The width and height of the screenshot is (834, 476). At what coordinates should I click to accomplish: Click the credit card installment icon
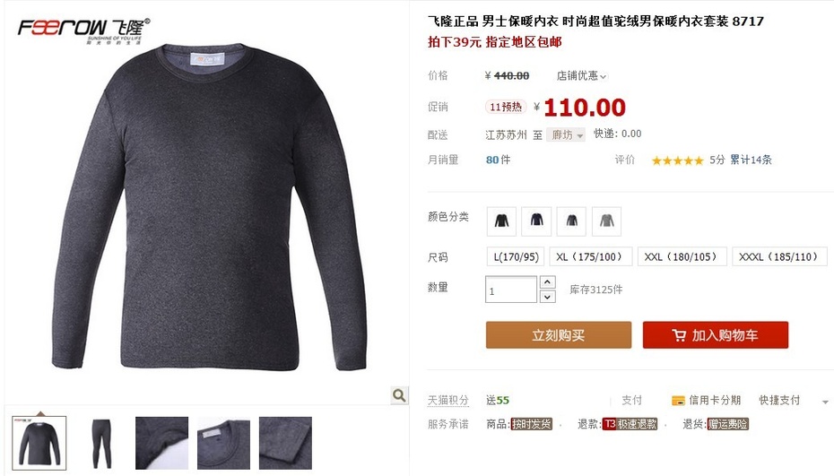678,401
